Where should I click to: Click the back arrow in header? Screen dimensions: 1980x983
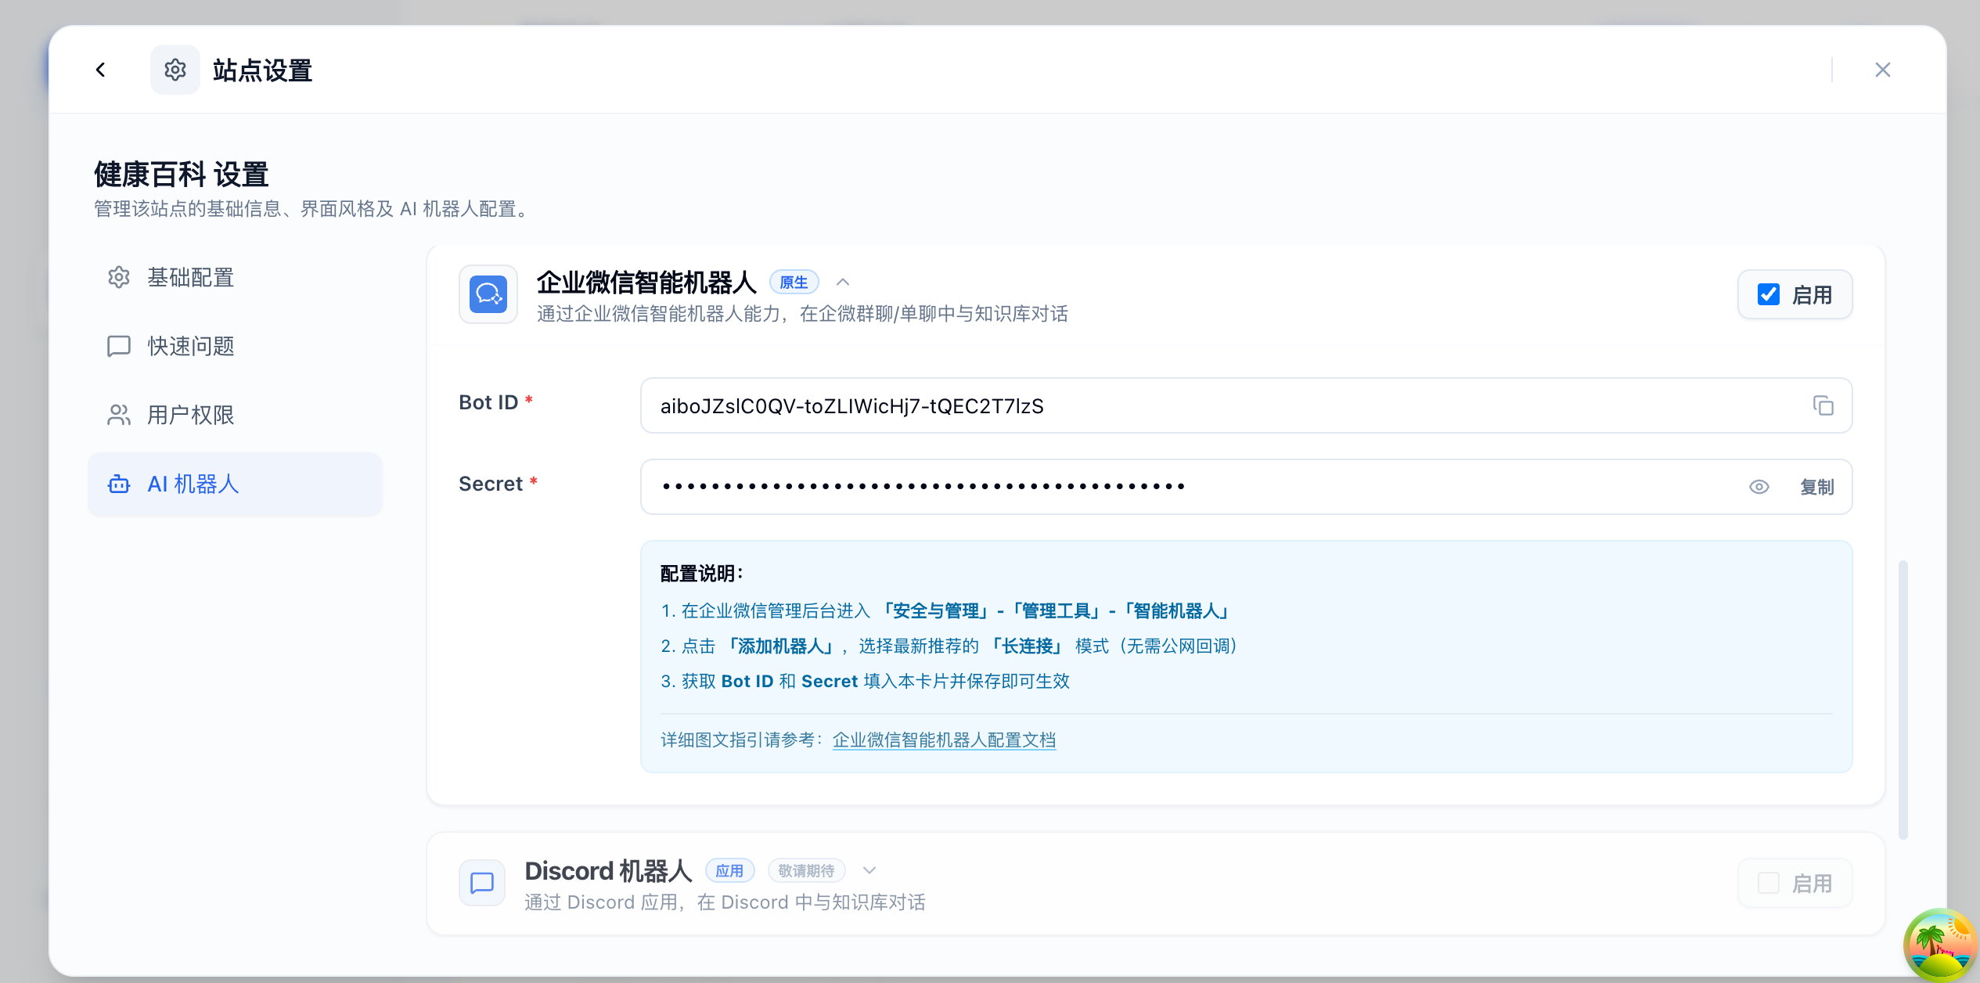(x=100, y=70)
